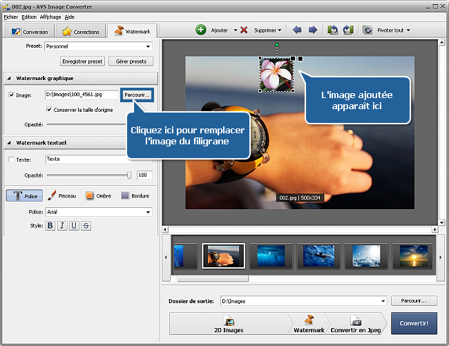Screen dimensions: 449x346
Task: Go to next image with right arrow
Action: click(312, 30)
